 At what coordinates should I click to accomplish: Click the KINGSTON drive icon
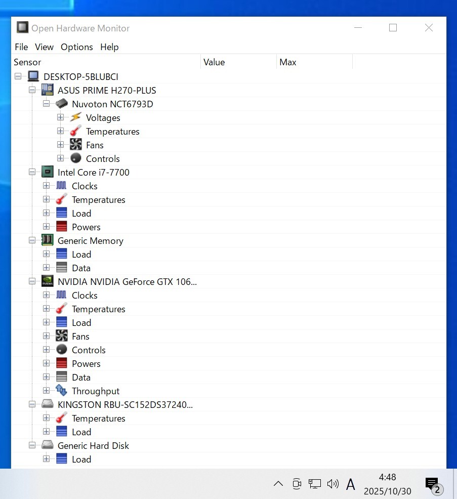48,404
